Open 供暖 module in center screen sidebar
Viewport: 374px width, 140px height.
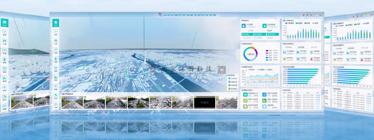[x=56, y=105]
